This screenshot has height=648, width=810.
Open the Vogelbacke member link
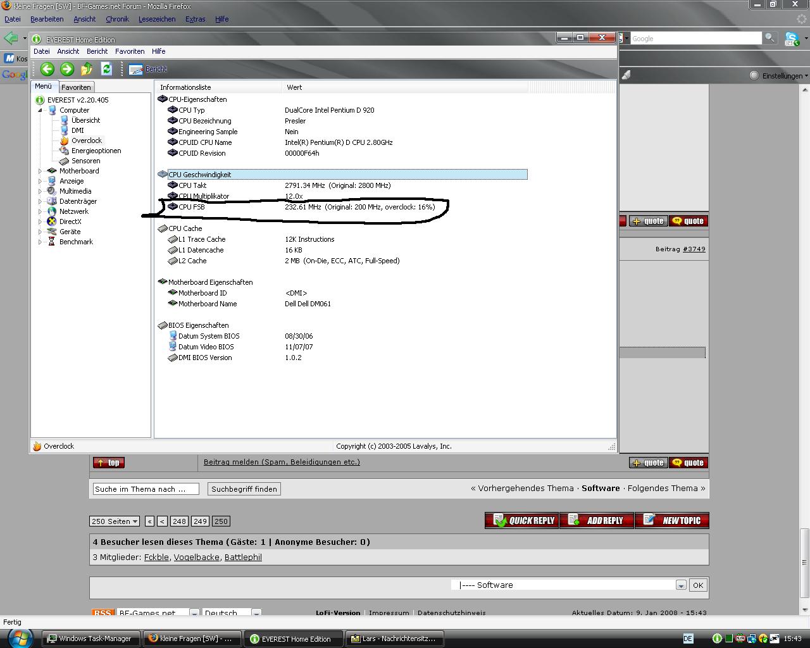pos(196,558)
